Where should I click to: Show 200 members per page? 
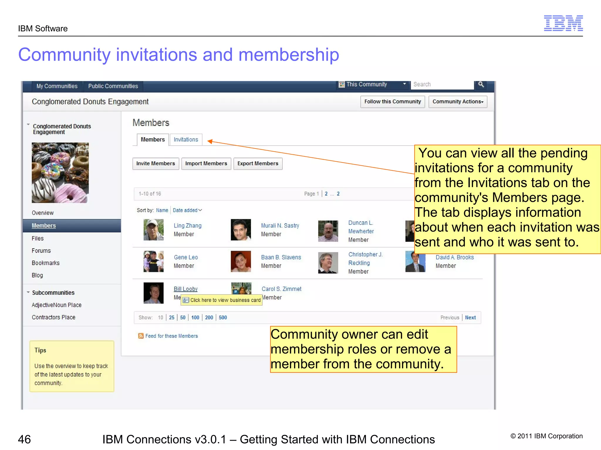pos(209,318)
